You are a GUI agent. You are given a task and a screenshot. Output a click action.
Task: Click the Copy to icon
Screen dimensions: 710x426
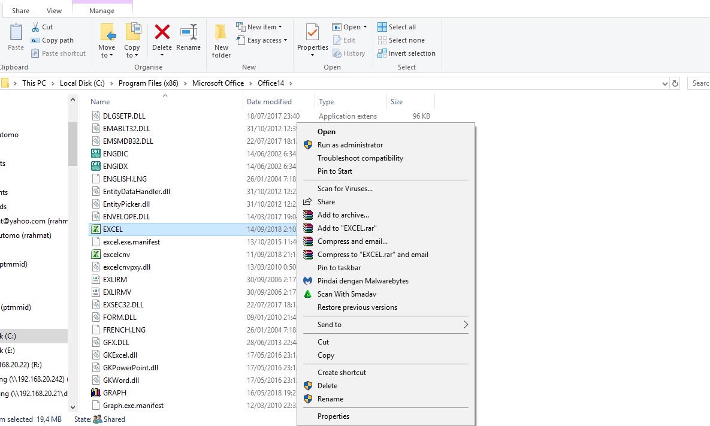[132, 32]
